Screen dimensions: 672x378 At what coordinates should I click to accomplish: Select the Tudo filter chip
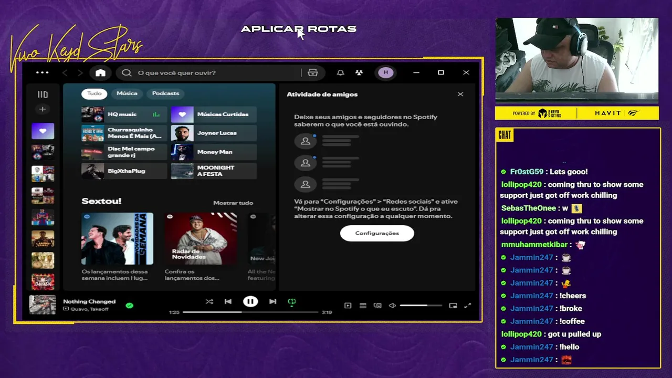click(94, 93)
